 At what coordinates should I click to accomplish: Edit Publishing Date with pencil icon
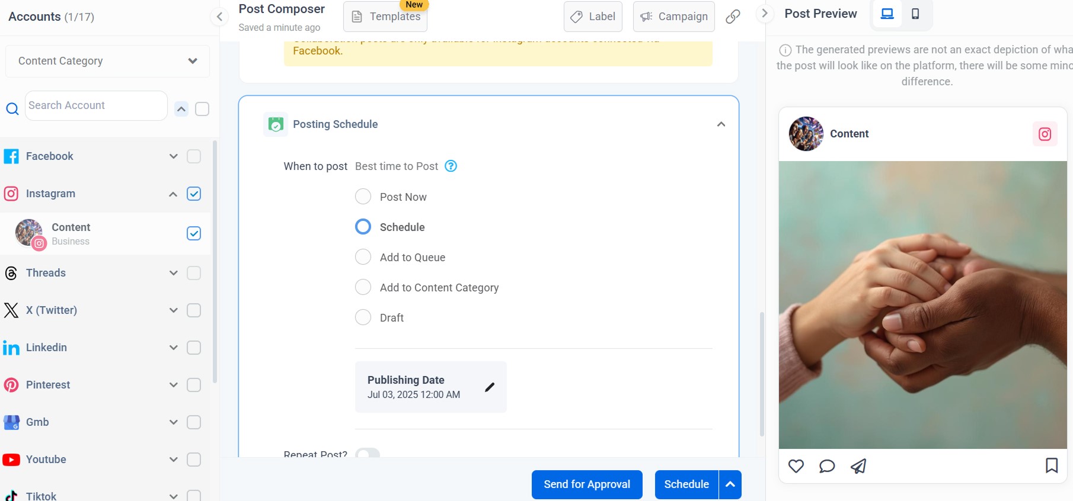(490, 387)
